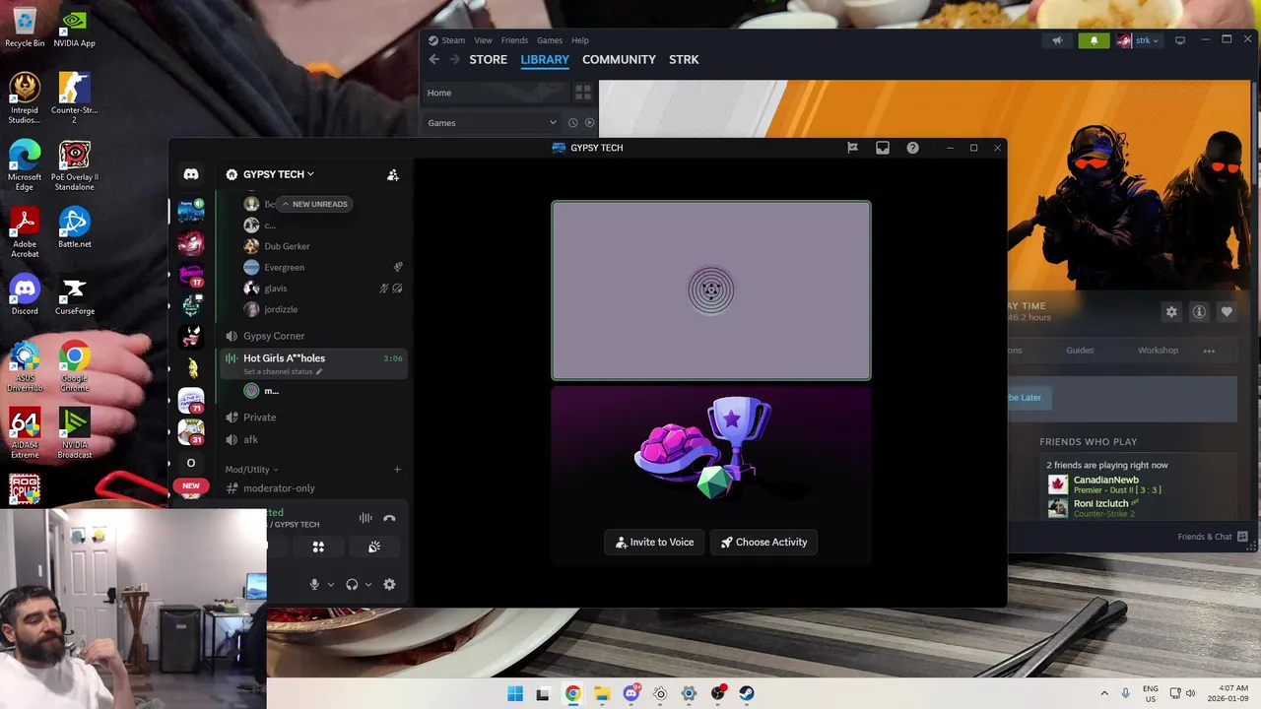The width and height of the screenshot is (1261, 709).
Task: Open Steam's Help menu
Action: click(580, 40)
